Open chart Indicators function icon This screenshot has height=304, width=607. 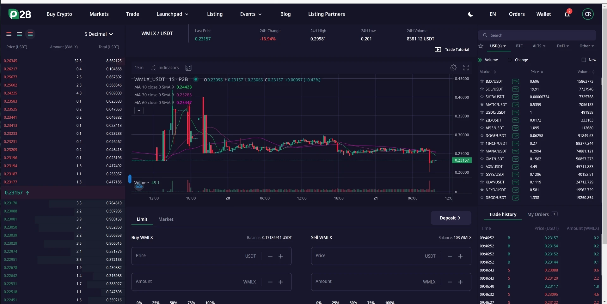click(x=153, y=68)
